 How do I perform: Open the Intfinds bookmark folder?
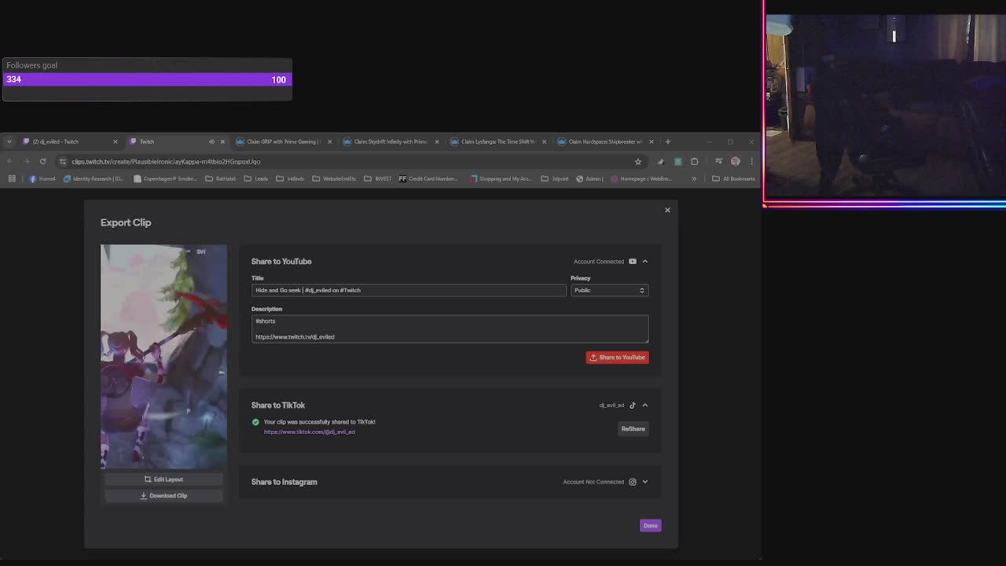[x=290, y=178]
